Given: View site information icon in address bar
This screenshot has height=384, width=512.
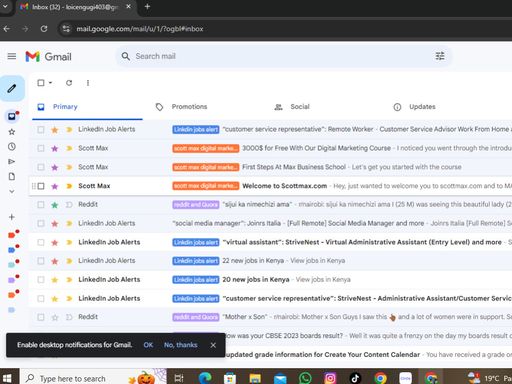Looking at the screenshot, I should [x=66, y=29].
